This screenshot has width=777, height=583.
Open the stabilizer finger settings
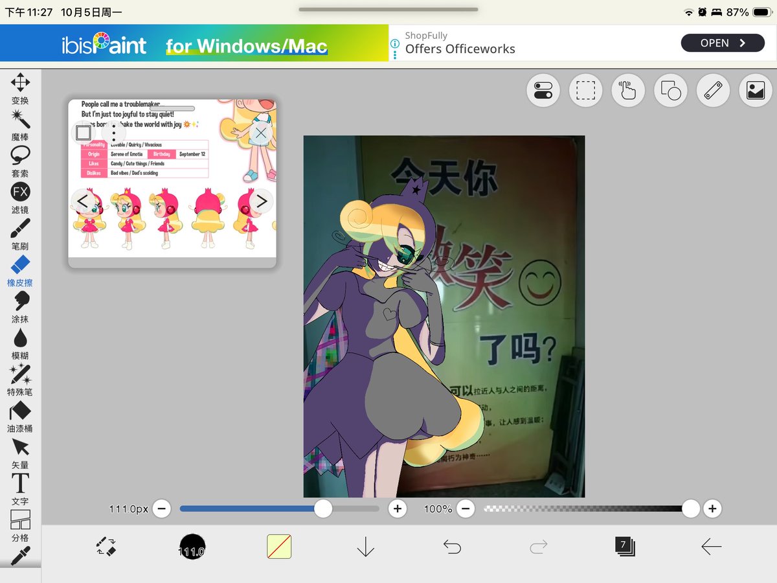(x=628, y=91)
